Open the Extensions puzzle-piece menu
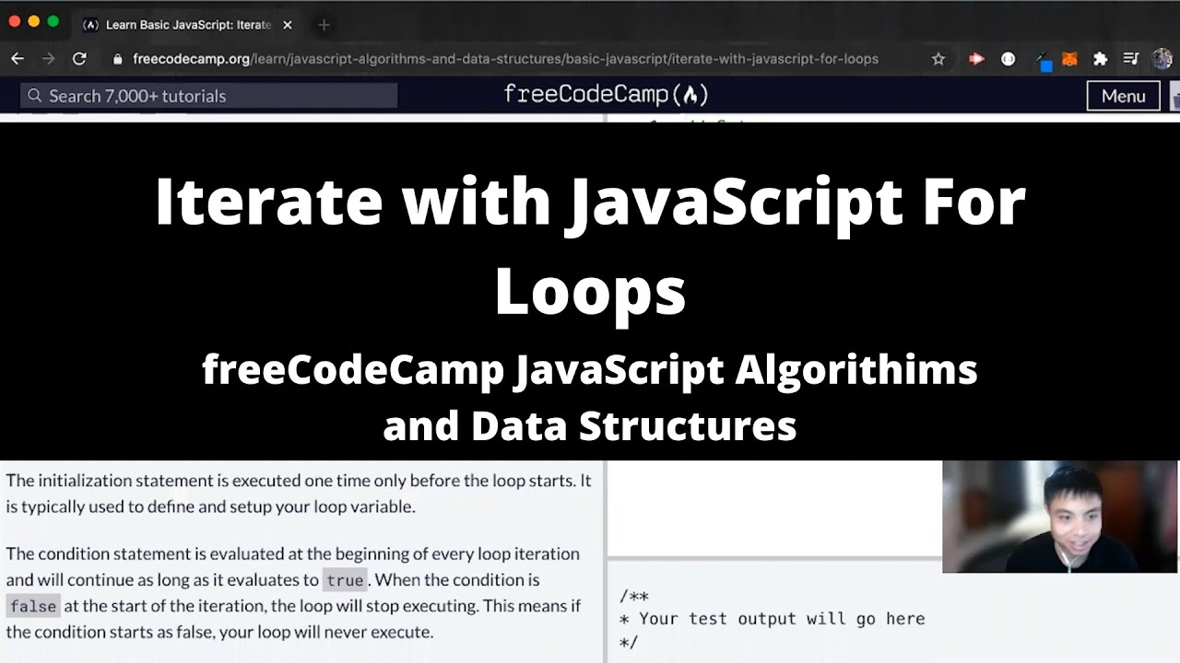The height and width of the screenshot is (663, 1180). click(1100, 59)
